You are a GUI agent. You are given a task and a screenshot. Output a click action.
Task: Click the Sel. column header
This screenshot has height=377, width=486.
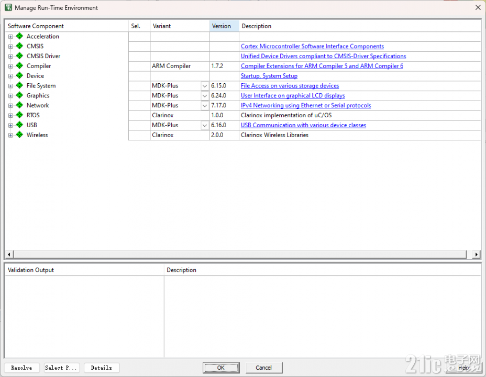139,26
